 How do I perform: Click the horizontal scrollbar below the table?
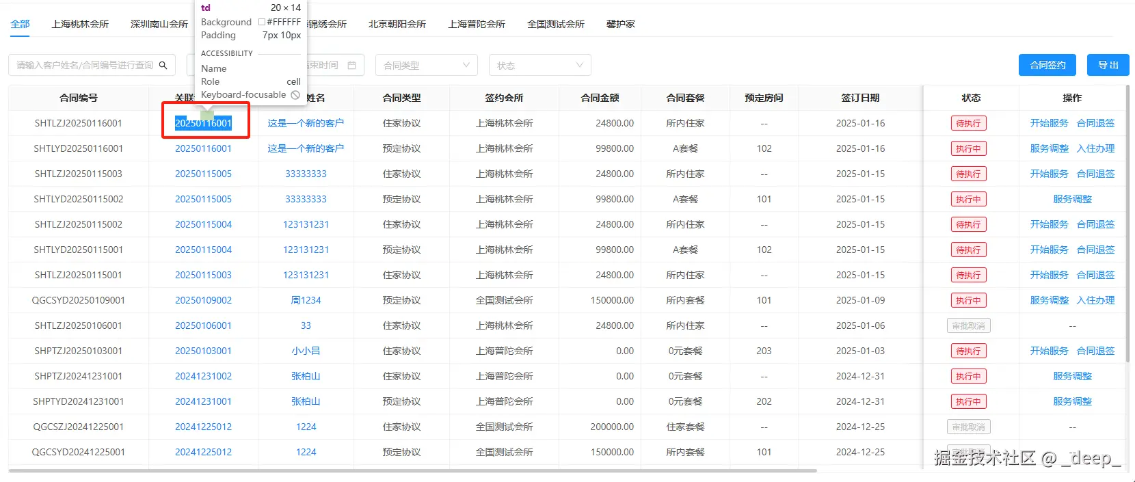tap(412, 470)
